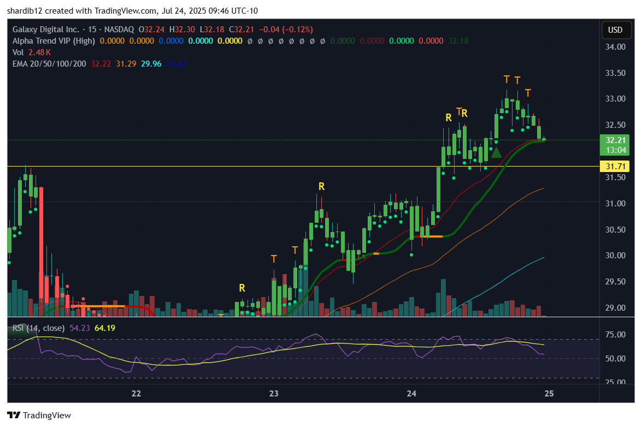This screenshot has width=642, height=427.
Task: Click the date label 25 on the time axis
Action: [x=549, y=394]
